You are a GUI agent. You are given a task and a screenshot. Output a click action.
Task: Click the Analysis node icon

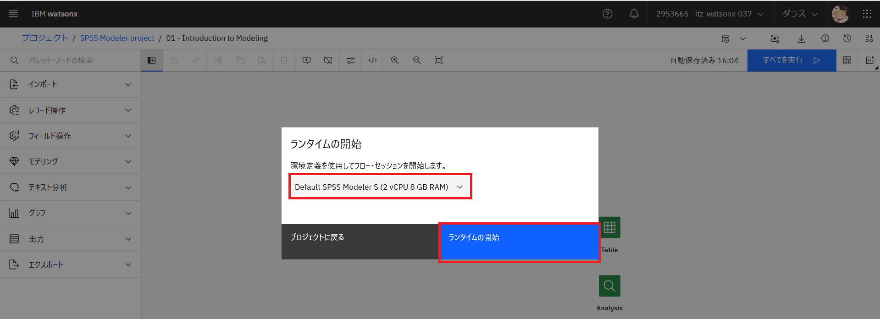tap(609, 286)
